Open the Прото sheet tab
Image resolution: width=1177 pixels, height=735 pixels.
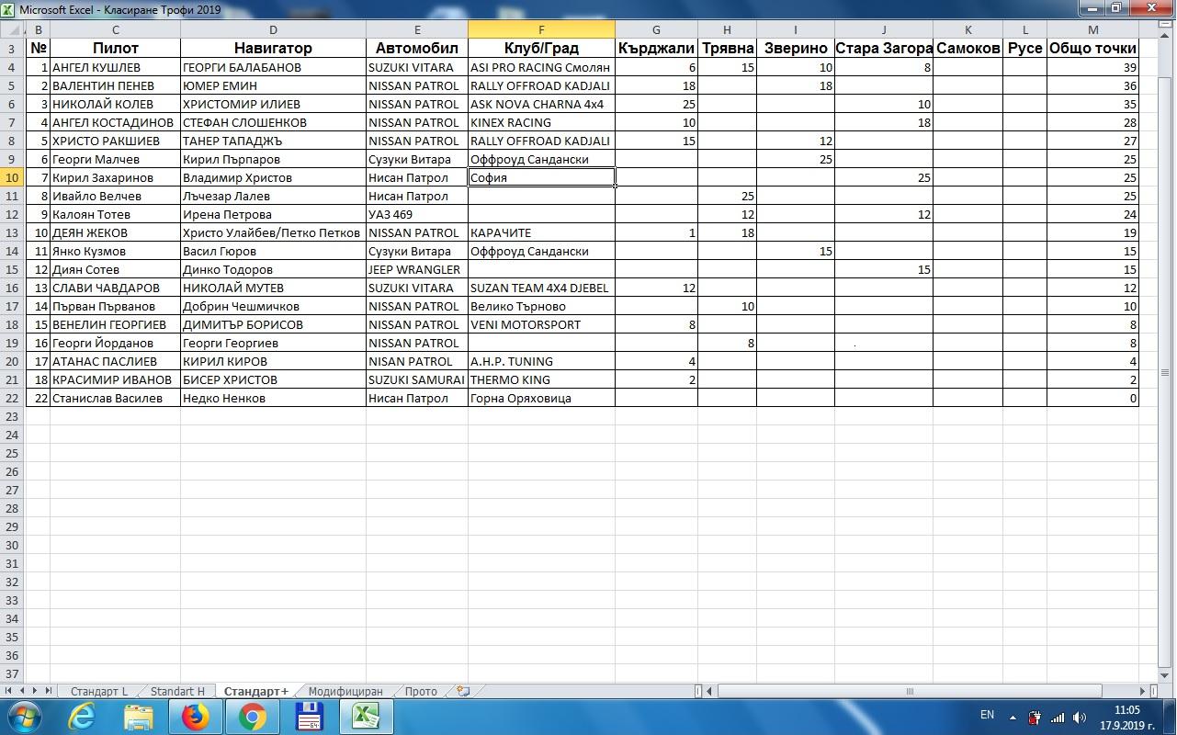421,691
